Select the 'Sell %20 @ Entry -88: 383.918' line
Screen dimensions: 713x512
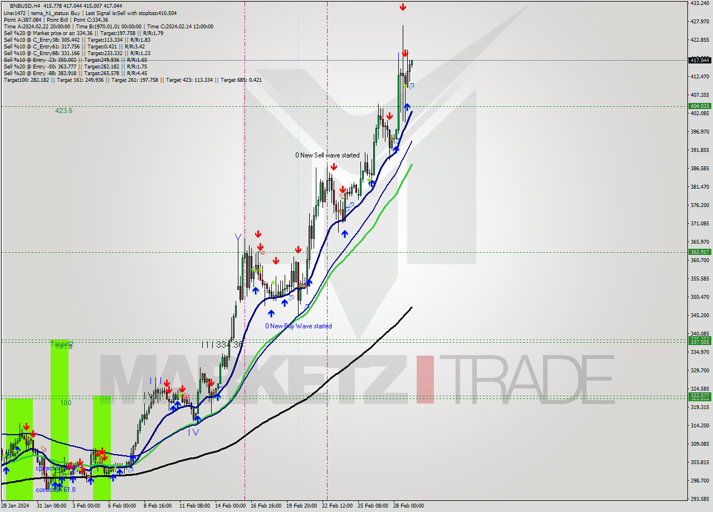pos(75,73)
